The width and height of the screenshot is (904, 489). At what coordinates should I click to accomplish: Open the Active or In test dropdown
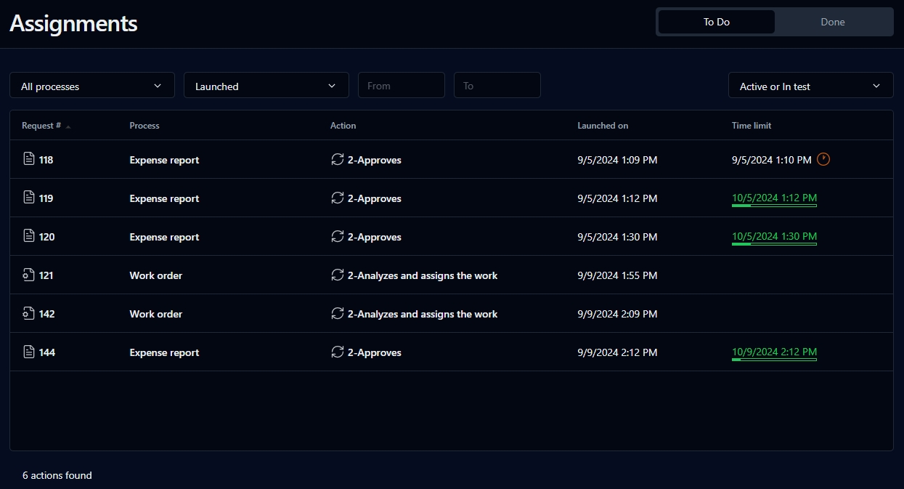pyautogui.click(x=810, y=86)
